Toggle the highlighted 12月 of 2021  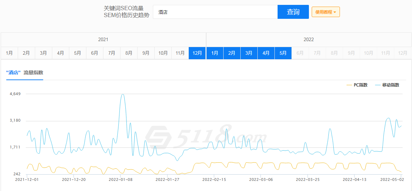[x=197, y=53]
